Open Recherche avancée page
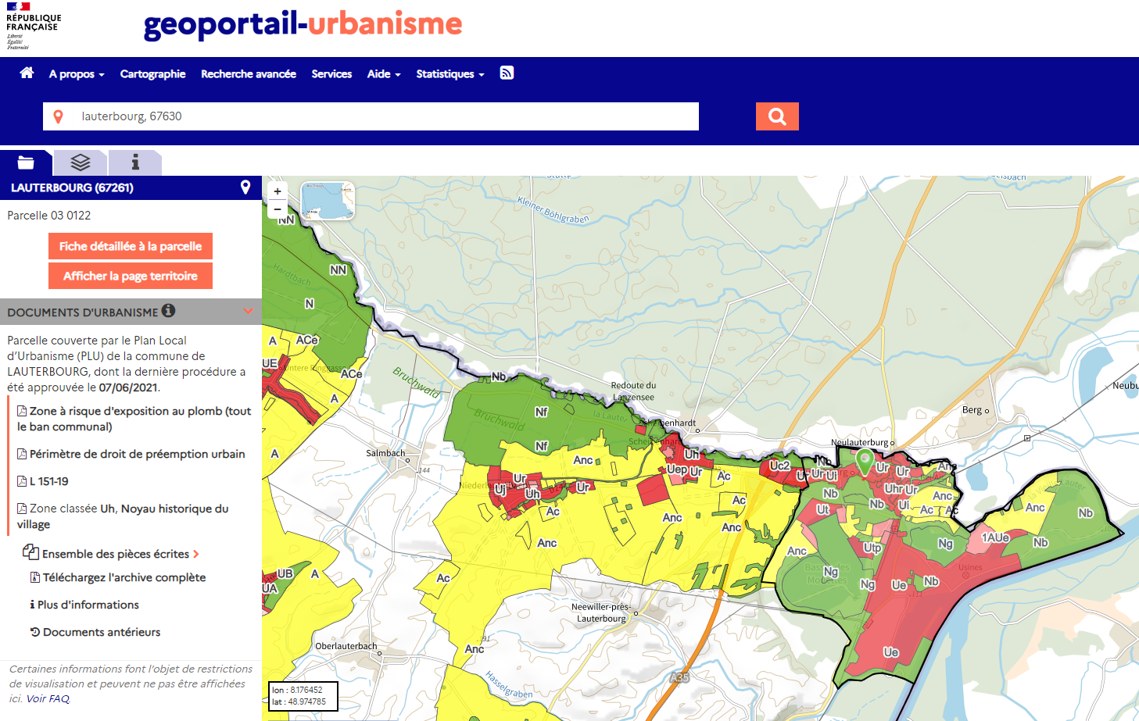Image resolution: width=1139 pixels, height=721 pixels. point(249,74)
